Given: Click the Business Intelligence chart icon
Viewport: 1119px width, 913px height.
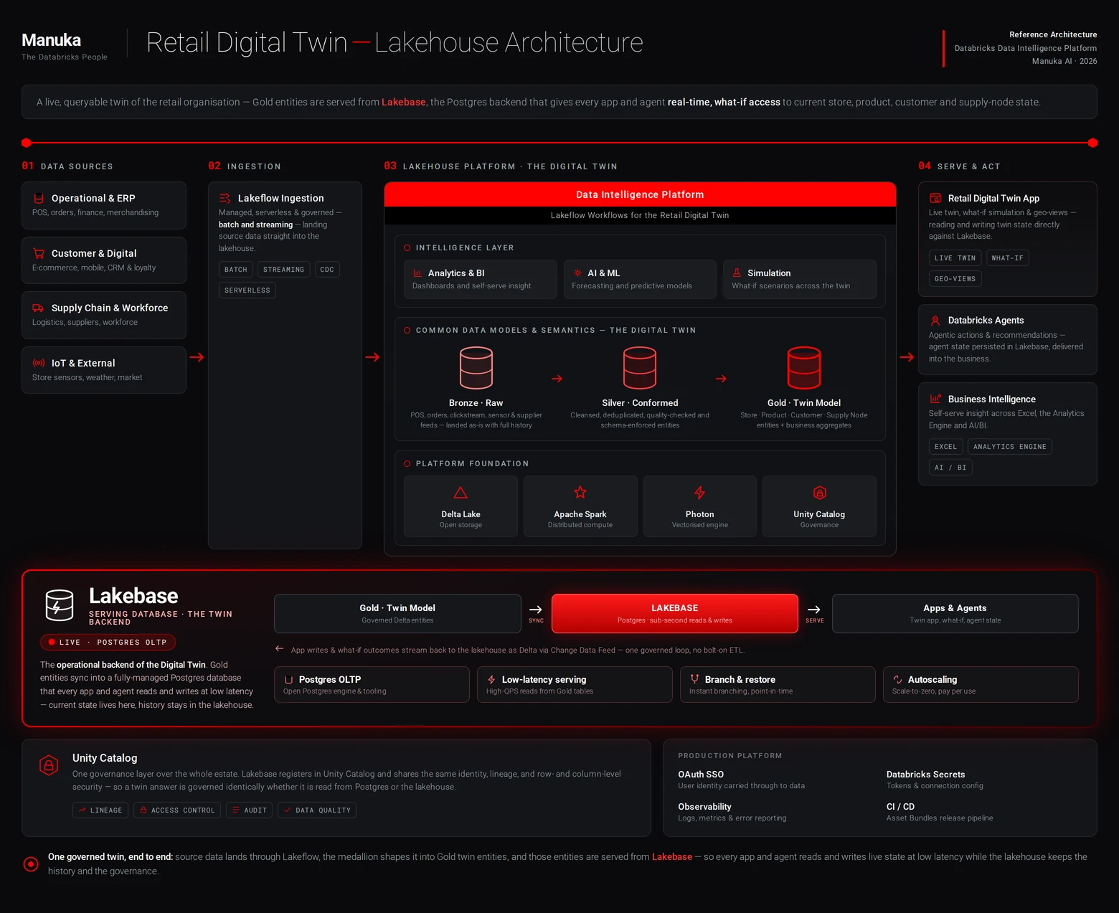Looking at the screenshot, I should (935, 399).
